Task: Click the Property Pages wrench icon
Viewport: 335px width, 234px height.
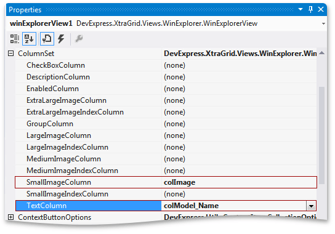Action: coord(79,39)
